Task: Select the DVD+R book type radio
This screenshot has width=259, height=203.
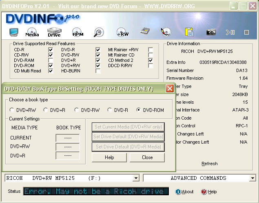Action: 45,110
